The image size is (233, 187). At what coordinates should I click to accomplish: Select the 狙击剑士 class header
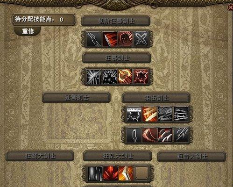156,98
